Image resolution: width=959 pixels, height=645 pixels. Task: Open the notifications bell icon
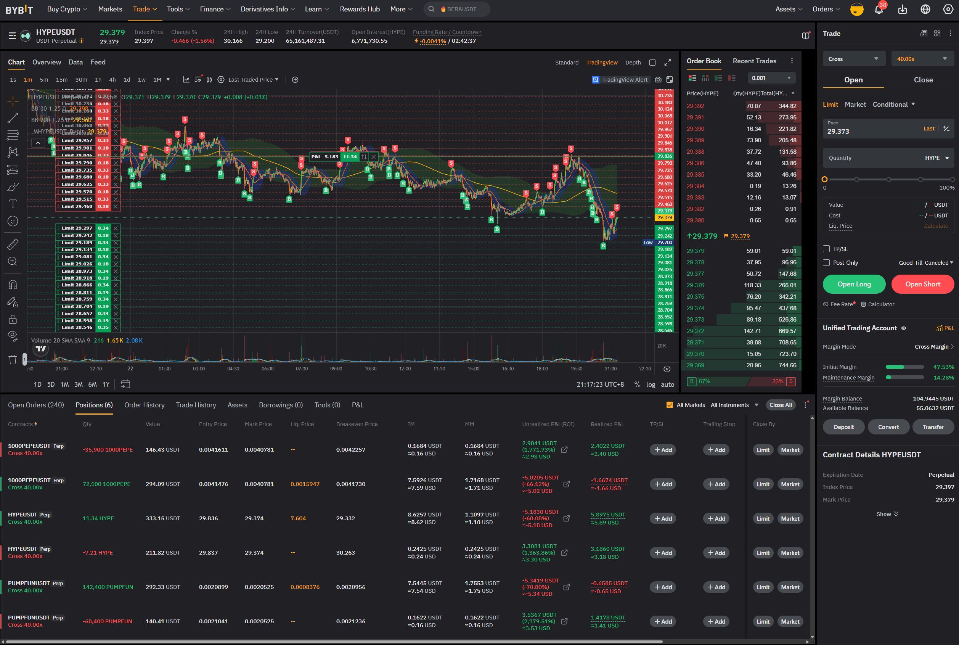879,9
